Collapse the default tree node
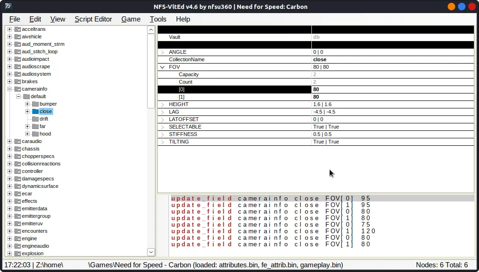Viewport: 479px width, 272px height. pos(18,96)
